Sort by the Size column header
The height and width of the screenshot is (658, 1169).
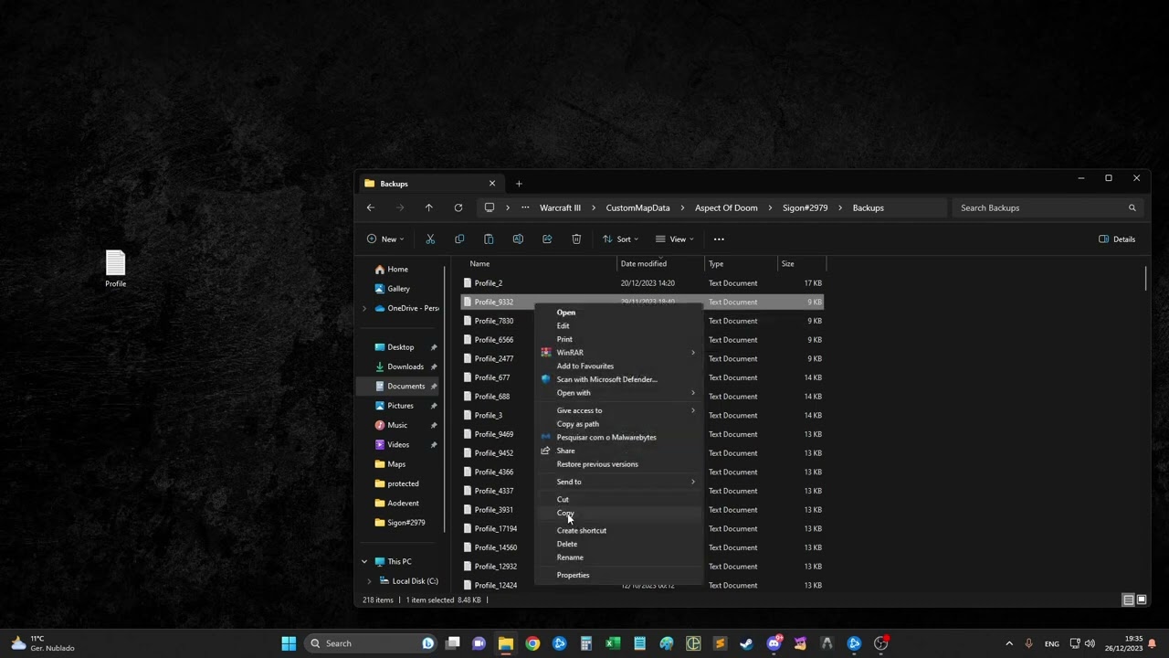click(x=802, y=264)
